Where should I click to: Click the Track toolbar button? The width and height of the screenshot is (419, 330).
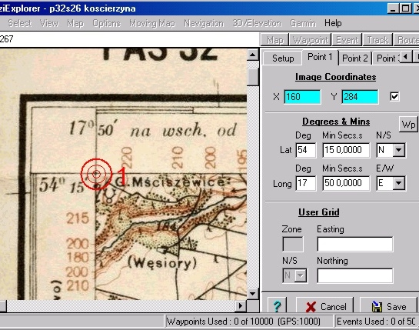[x=377, y=40]
